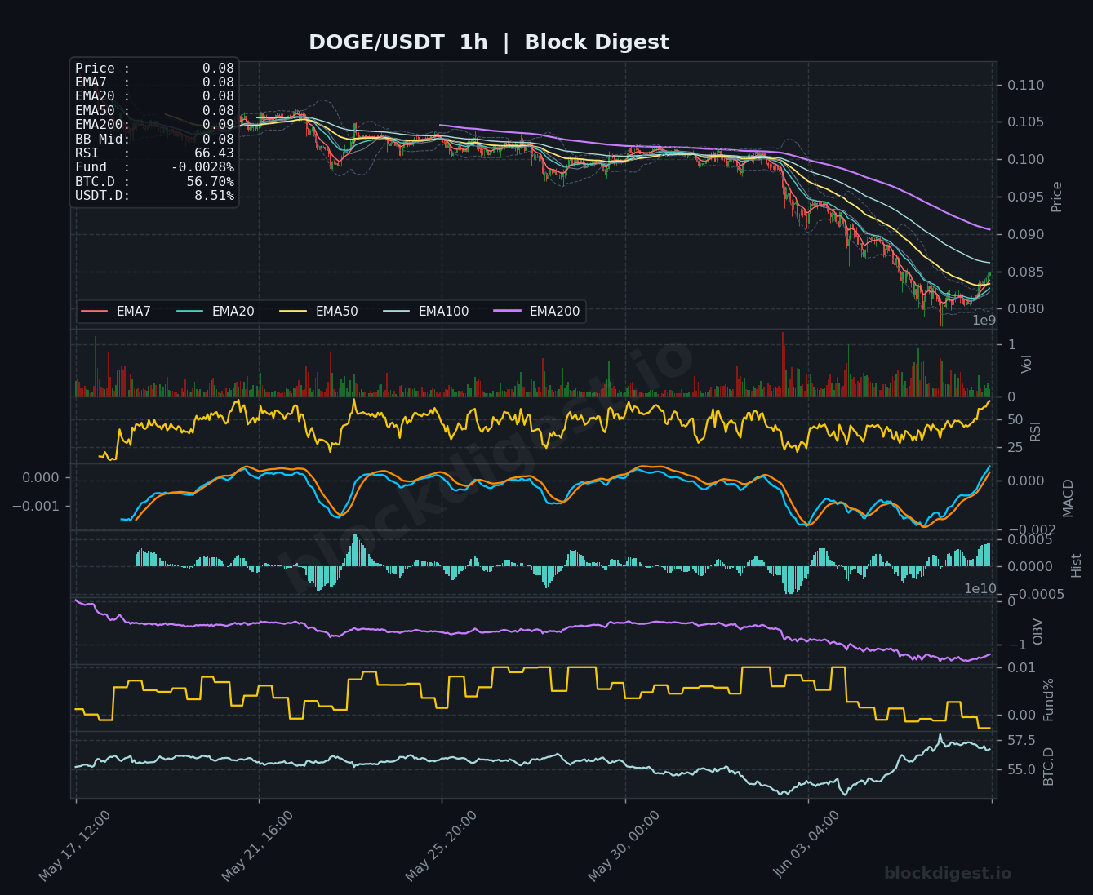Image resolution: width=1093 pixels, height=895 pixels.
Task: Click the USDT.D 8.51% readout
Action: point(154,196)
